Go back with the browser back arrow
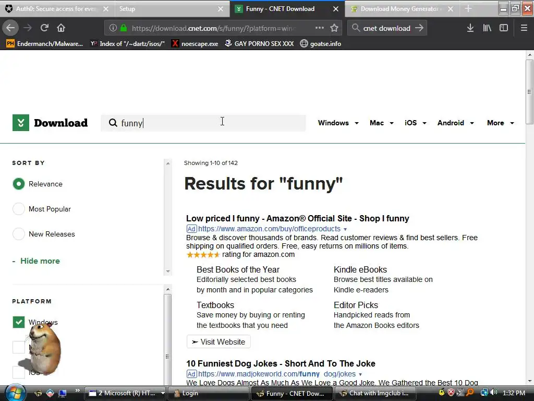This screenshot has width=534, height=401. tap(10, 28)
